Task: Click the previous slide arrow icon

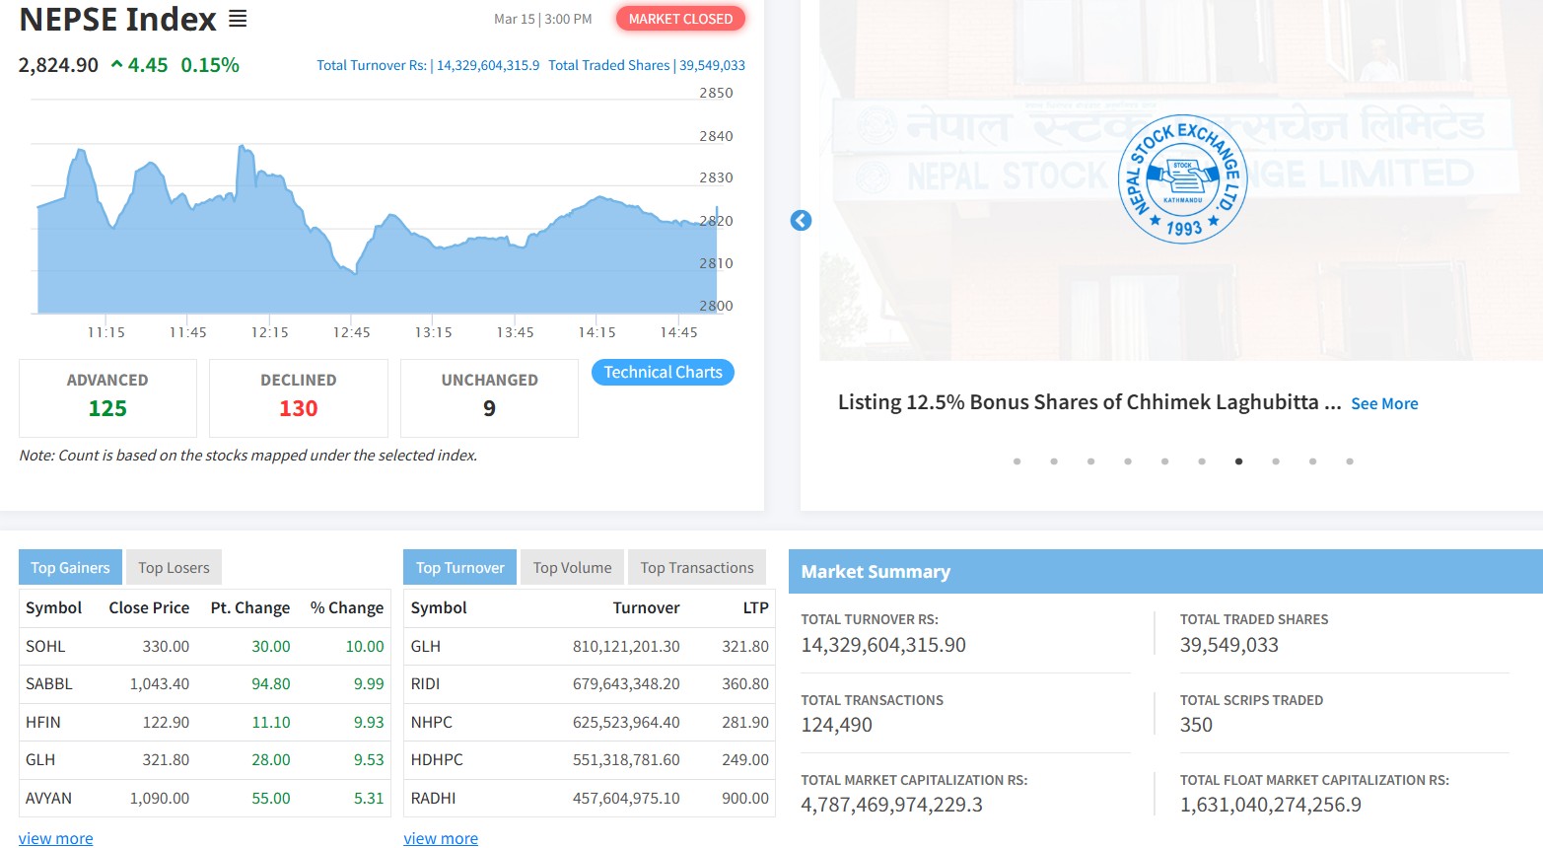Action: tap(801, 221)
